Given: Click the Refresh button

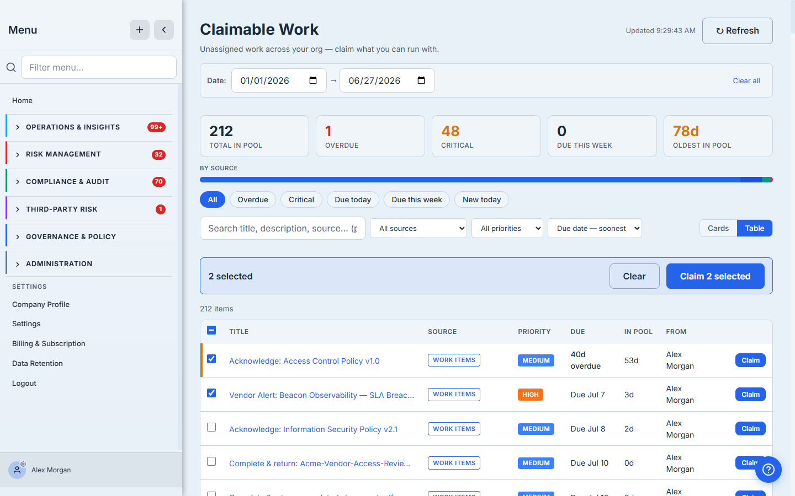Looking at the screenshot, I should pyautogui.click(x=737, y=31).
